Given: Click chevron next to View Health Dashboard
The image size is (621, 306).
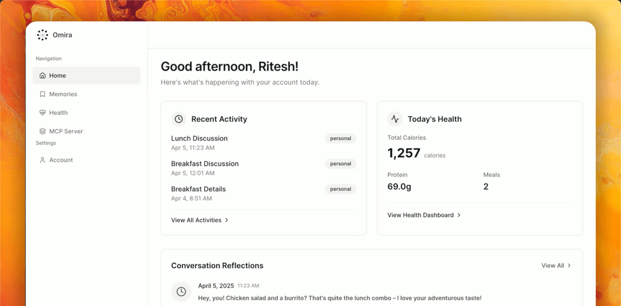Looking at the screenshot, I should point(459,215).
